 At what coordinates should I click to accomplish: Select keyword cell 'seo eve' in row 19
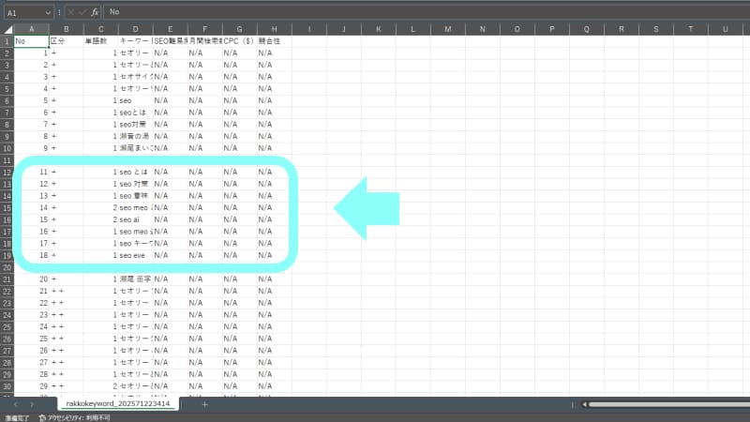coord(135,255)
